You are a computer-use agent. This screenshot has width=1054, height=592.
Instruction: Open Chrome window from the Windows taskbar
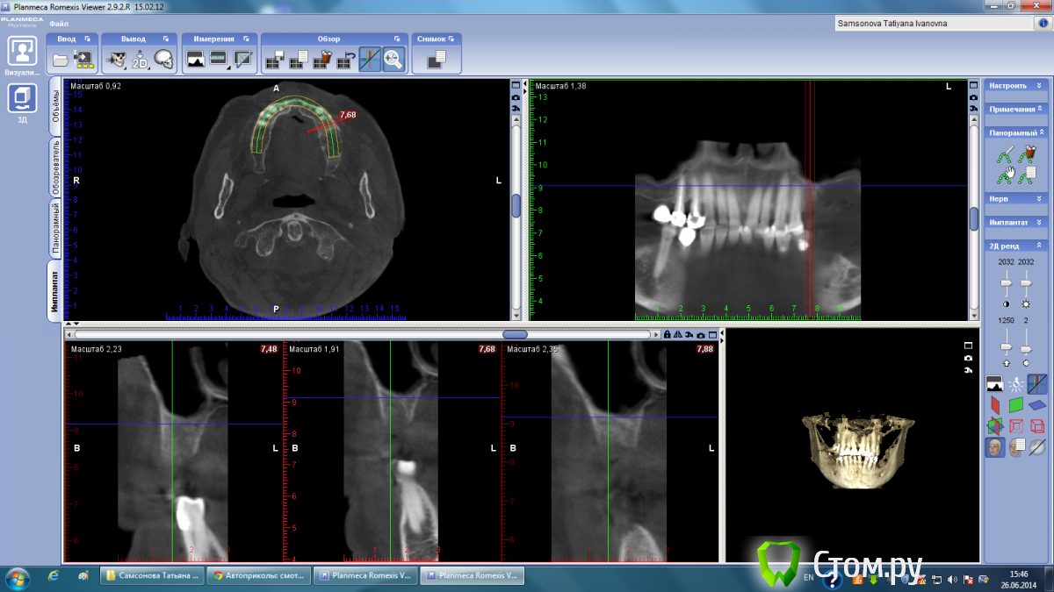pyautogui.click(x=258, y=576)
